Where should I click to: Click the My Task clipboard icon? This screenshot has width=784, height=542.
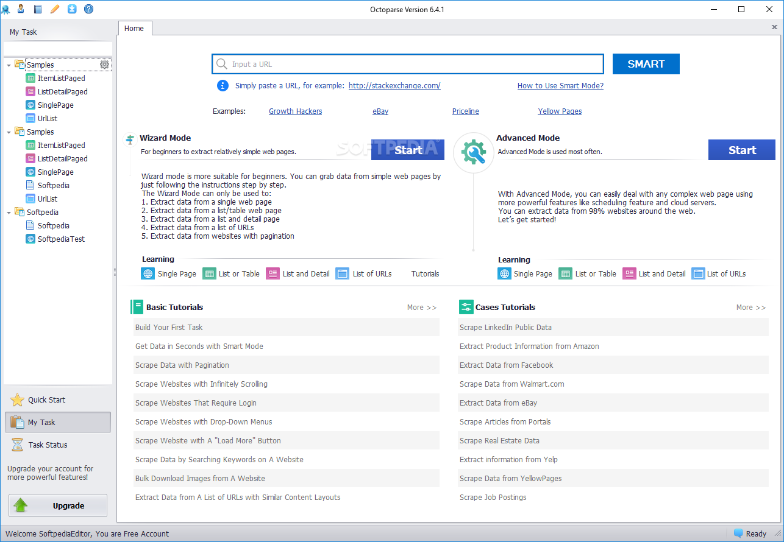17,422
